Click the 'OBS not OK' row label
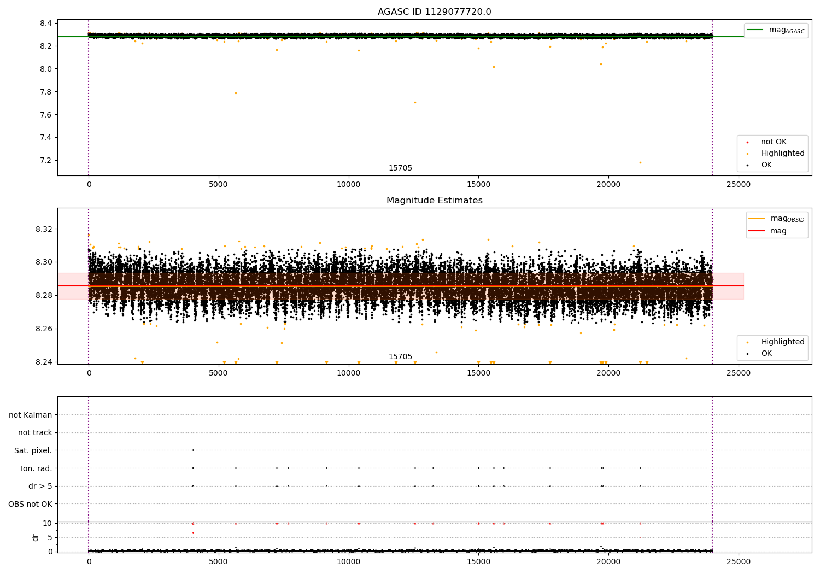Viewport: 820px width, 574px height. [x=30, y=504]
